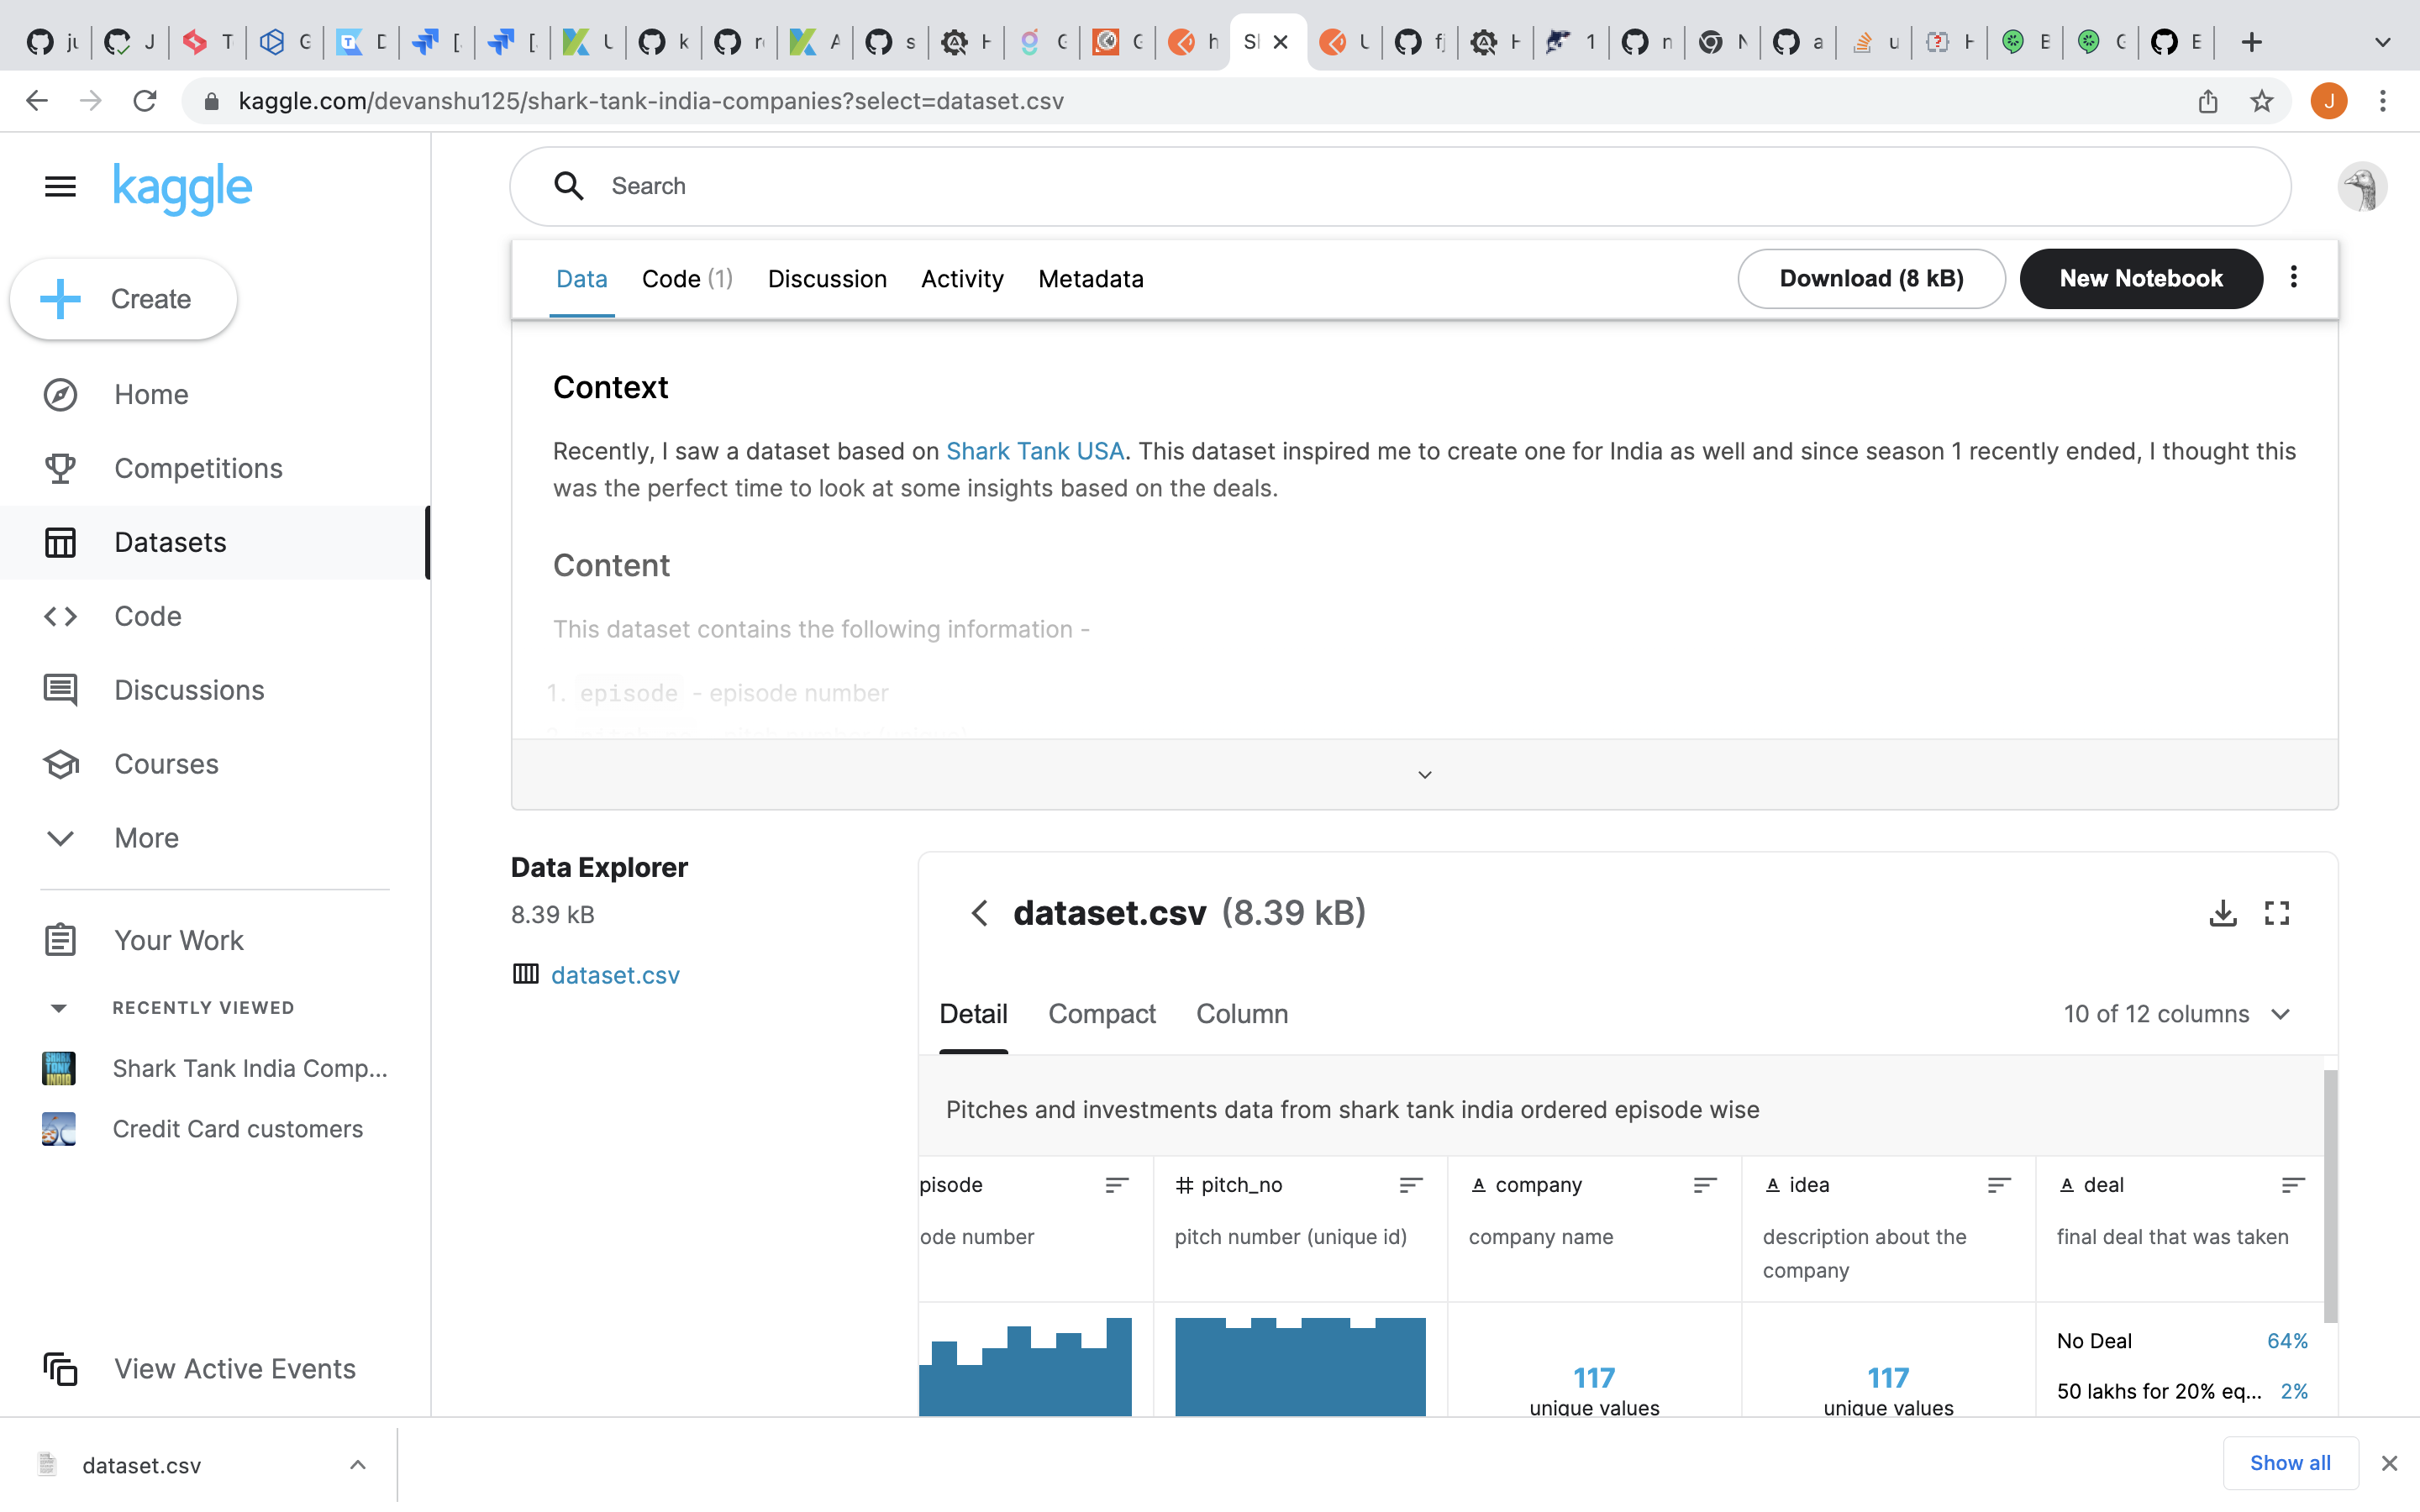This screenshot has height=1512, width=2420.
Task: Open the Kaggle hamburger menu
Action: click(x=60, y=186)
